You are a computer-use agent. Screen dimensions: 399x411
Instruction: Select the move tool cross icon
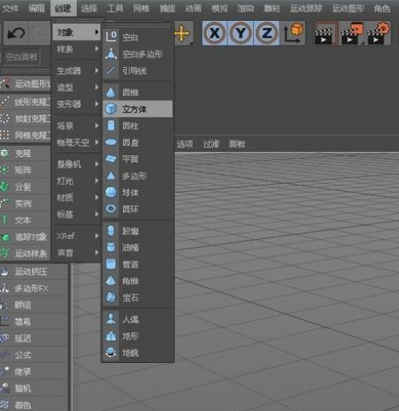(x=182, y=33)
